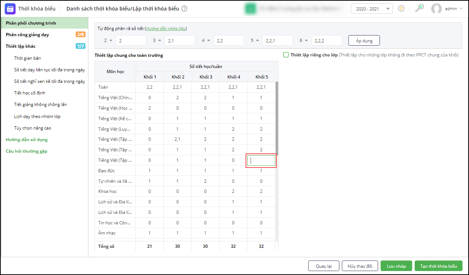Open the settings gear icon
The width and height of the screenshot is (469, 275).
click(401, 9)
